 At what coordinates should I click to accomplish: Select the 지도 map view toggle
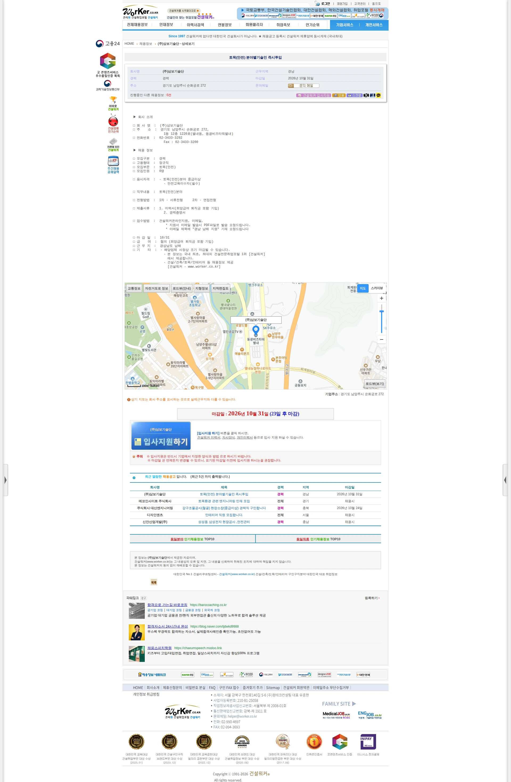click(362, 288)
